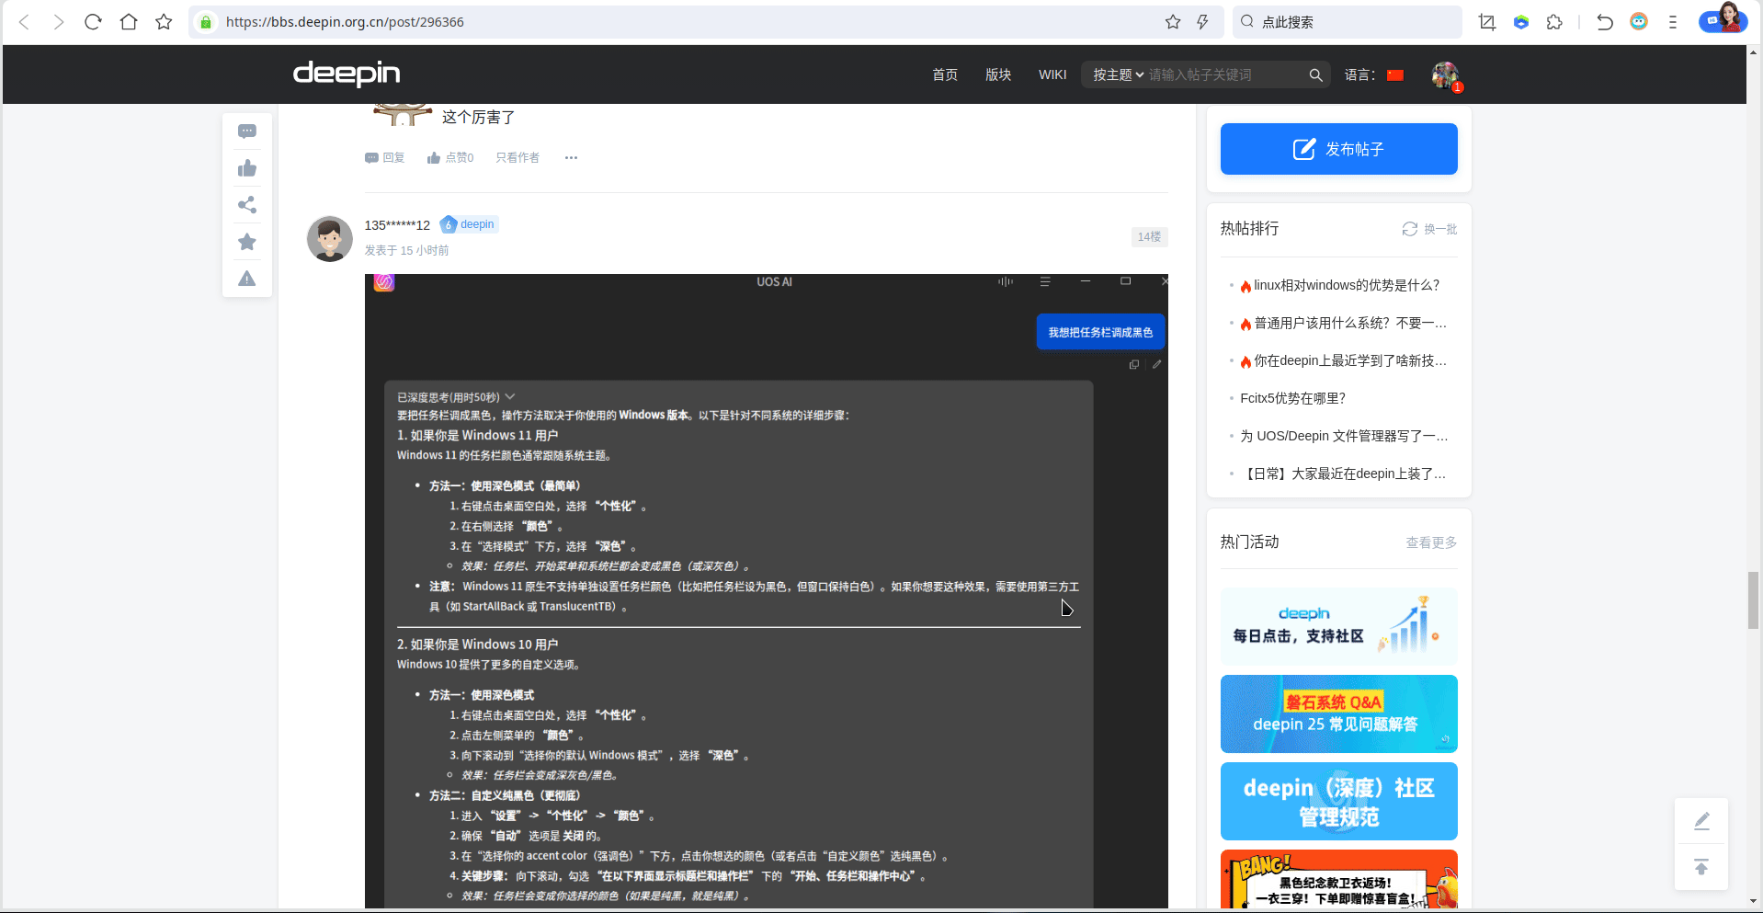Viewport: 1763px width, 913px height.
Task: Click the deepin logo in the site header
Action: click(347, 74)
